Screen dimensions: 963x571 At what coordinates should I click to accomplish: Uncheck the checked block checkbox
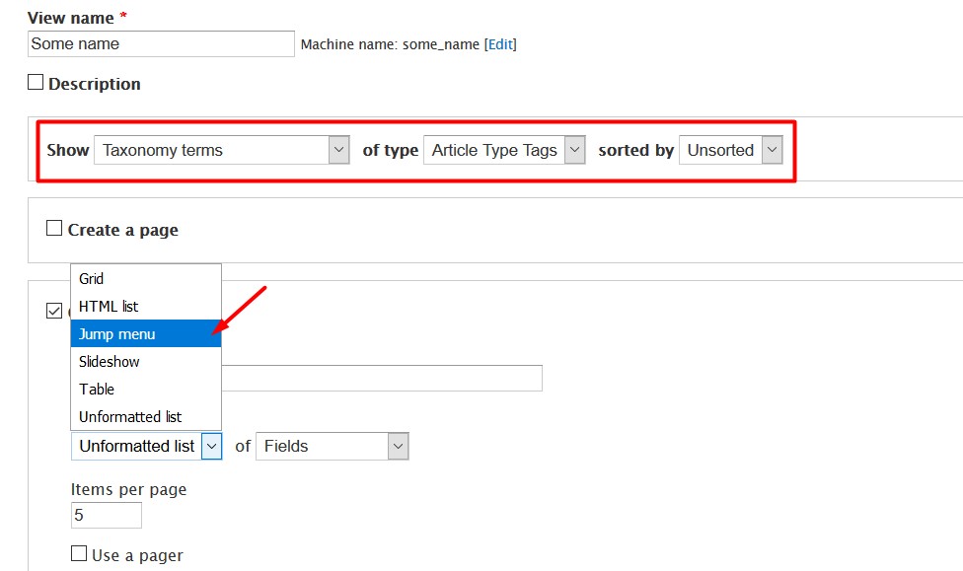(x=54, y=311)
